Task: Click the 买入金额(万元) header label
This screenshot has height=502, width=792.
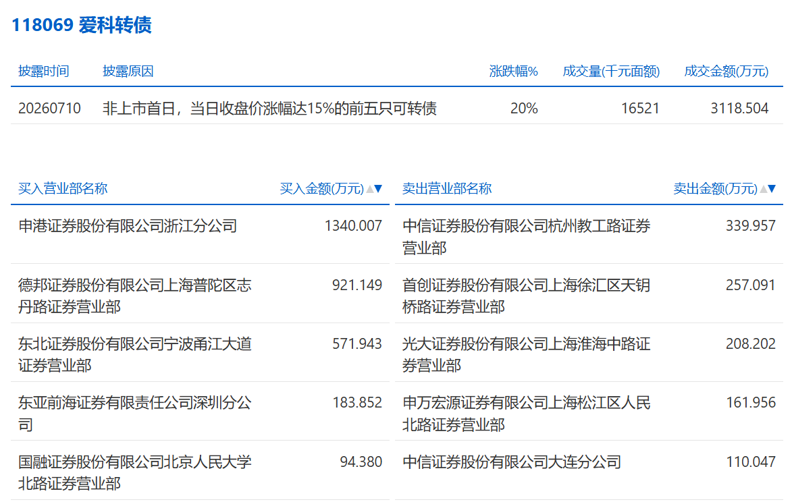Action: [322, 189]
